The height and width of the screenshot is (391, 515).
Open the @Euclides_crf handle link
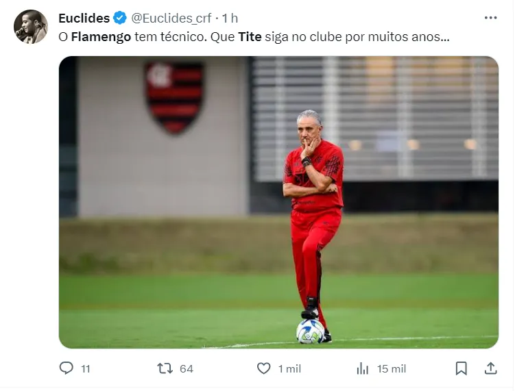tap(171, 18)
